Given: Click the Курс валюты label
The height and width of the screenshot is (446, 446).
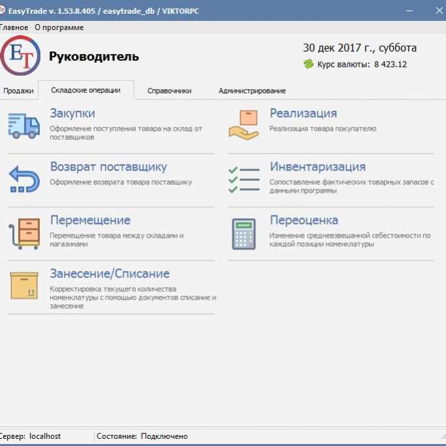Looking at the screenshot, I should [x=343, y=64].
